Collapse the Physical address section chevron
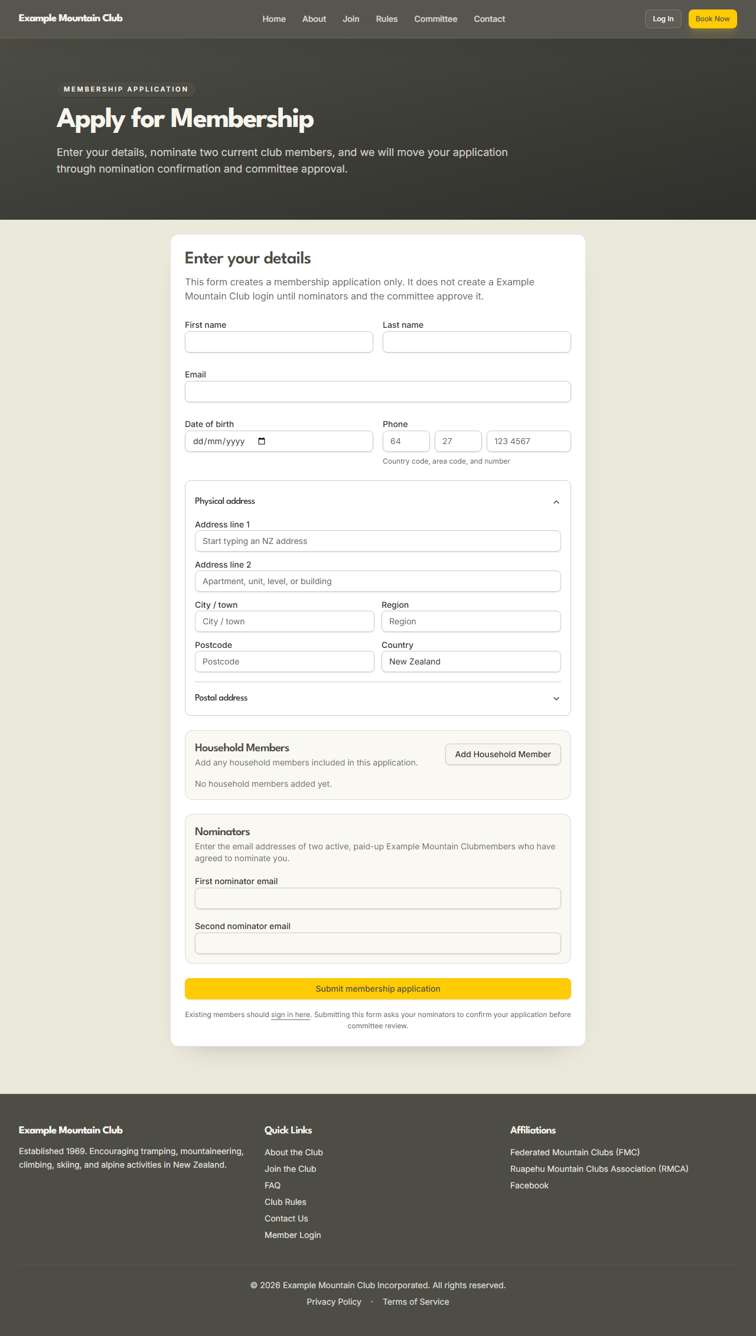The image size is (756, 1336). (x=556, y=501)
